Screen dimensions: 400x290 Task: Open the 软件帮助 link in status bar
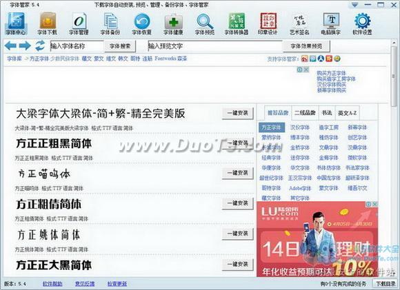[52, 284]
